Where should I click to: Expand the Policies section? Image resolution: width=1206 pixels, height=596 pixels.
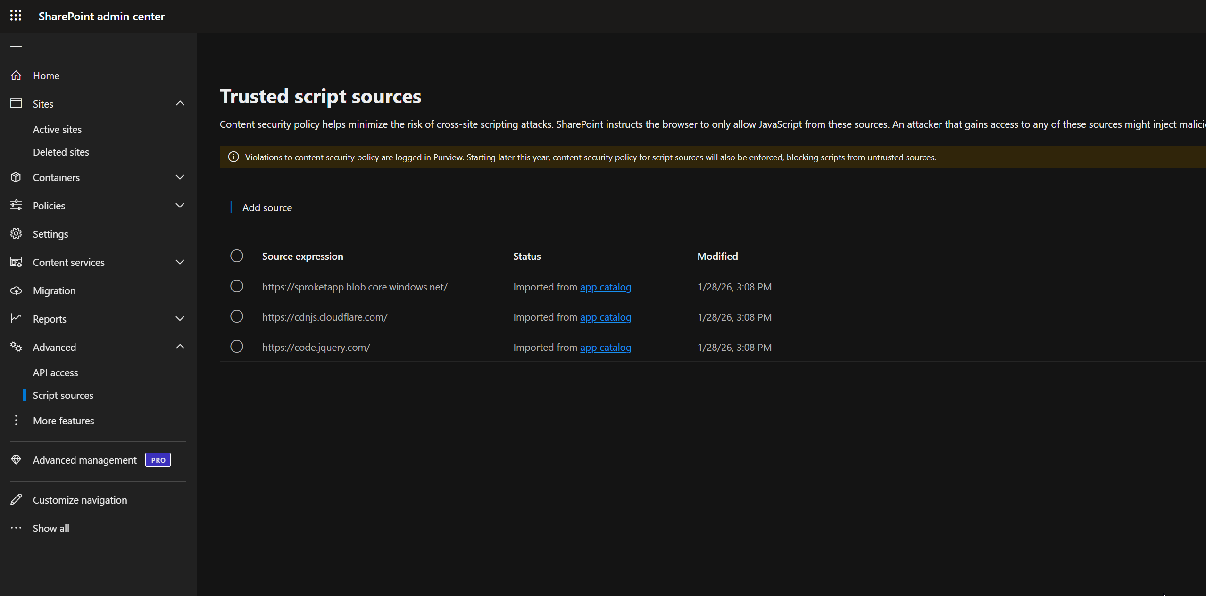[x=180, y=205]
